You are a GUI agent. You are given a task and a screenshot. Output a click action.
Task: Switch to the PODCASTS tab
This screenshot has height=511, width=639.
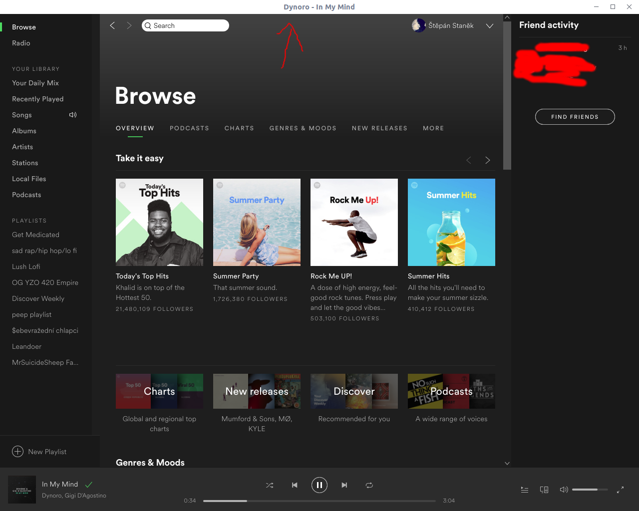pos(189,128)
